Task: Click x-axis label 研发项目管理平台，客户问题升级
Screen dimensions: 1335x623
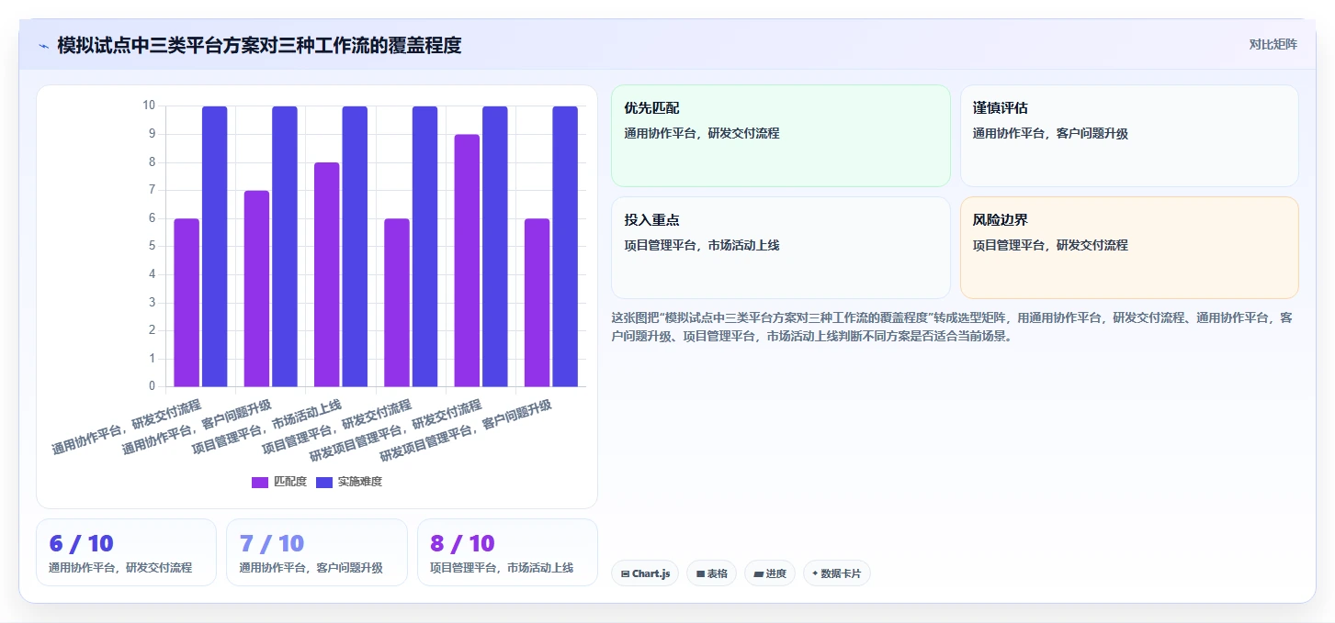Action: point(466,431)
